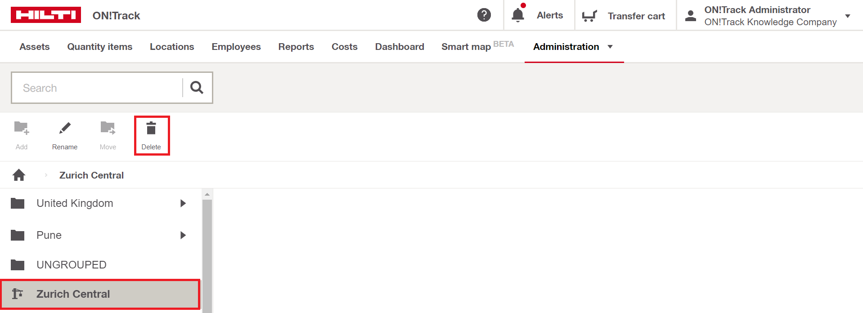Click the alerts bell icon
The image size is (863, 313).
(x=518, y=15)
